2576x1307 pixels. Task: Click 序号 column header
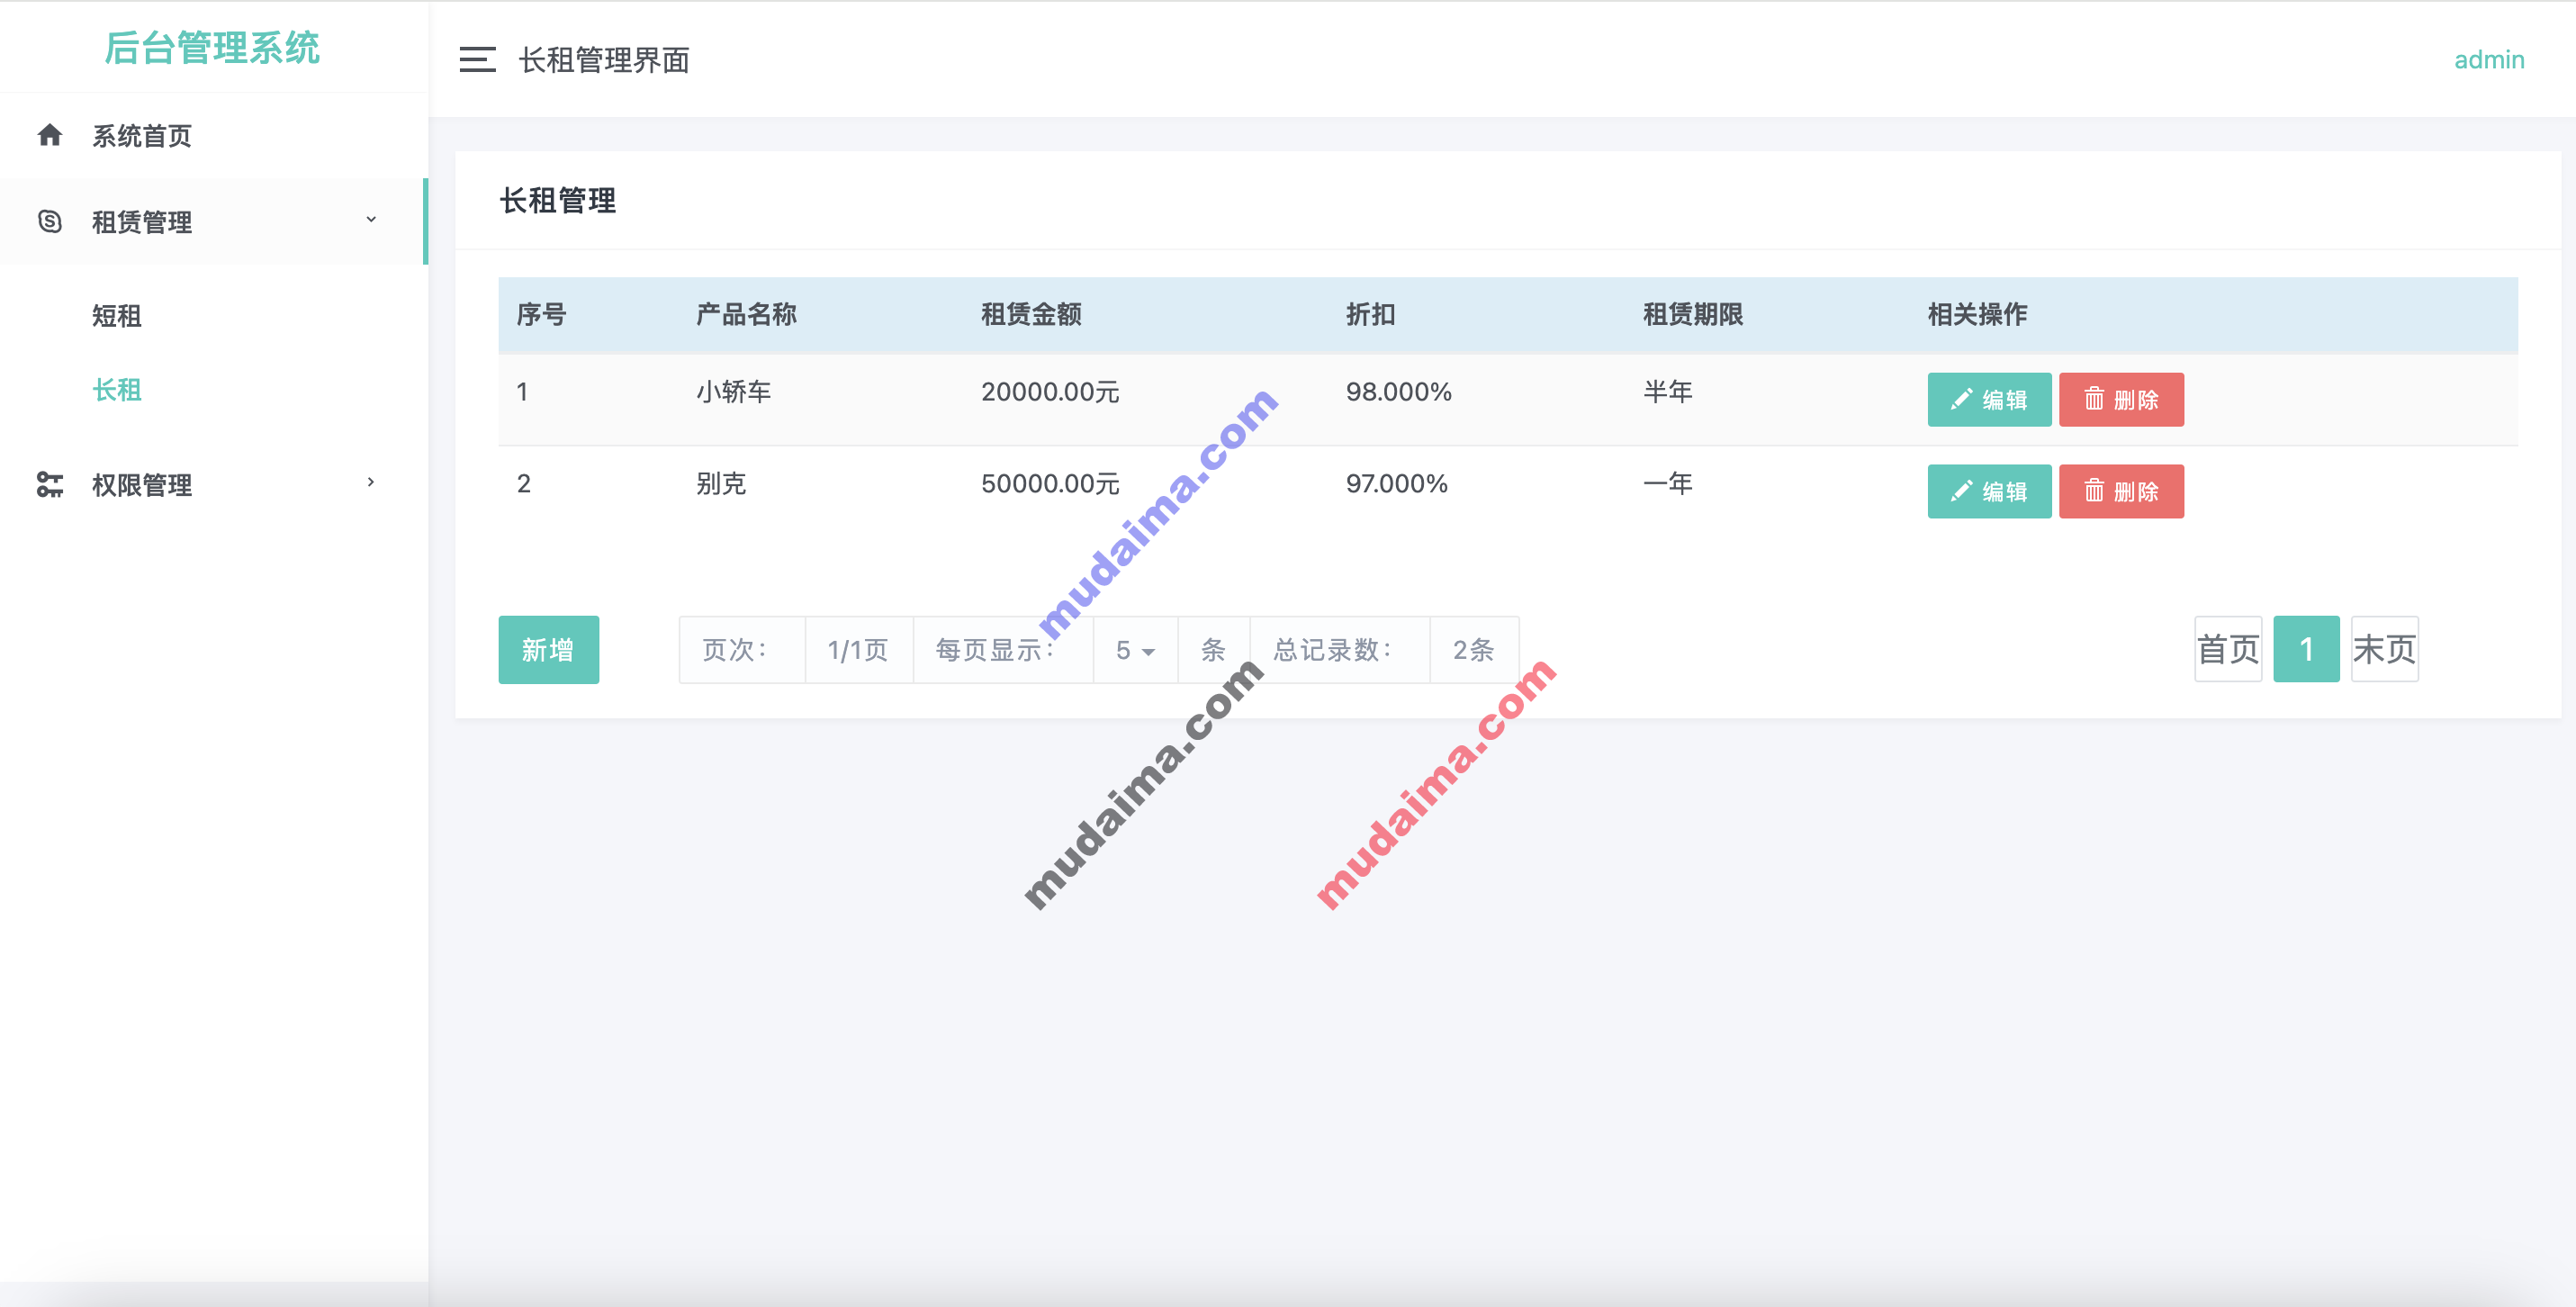coord(542,315)
